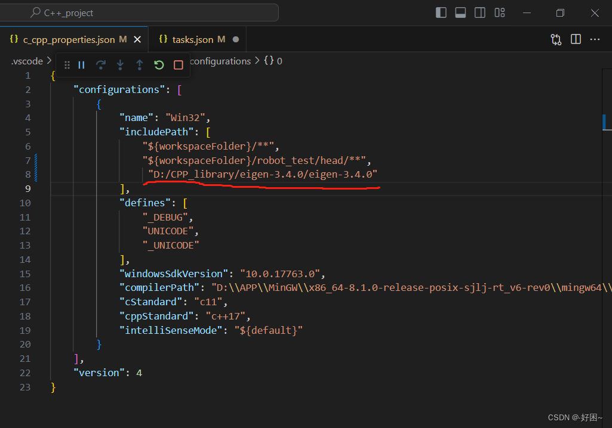Restart debugging with the green restart icon
612x428 pixels.
(x=159, y=66)
